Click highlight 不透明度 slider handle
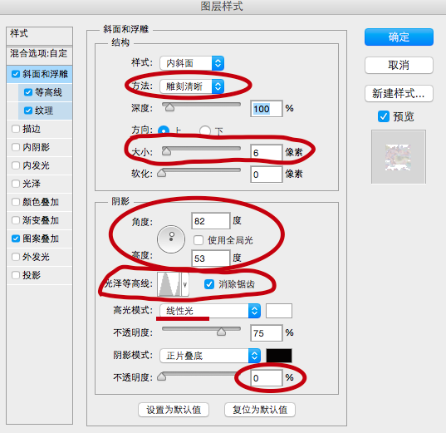 pyautogui.click(x=221, y=332)
